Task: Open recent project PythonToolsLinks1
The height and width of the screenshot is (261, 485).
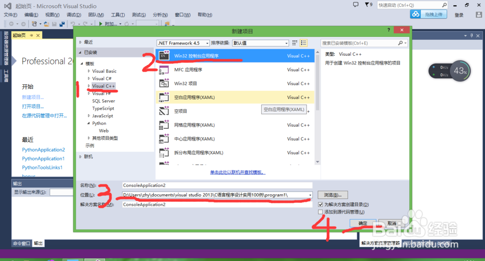Action: 42,168
